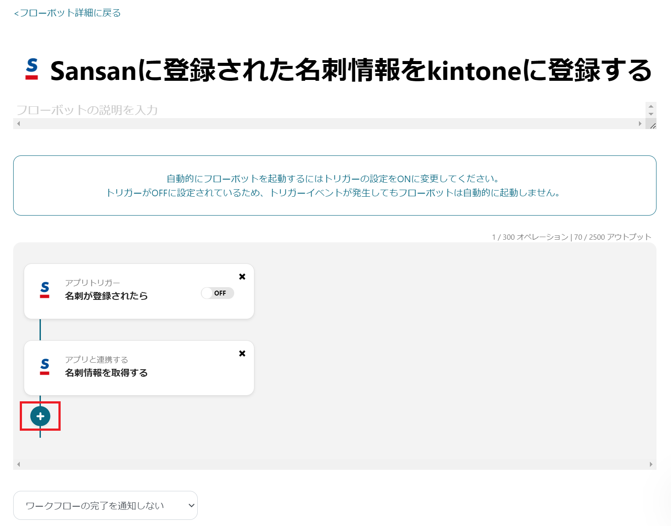Click the description box scroll up arrow
671x526 pixels.
pos(651,106)
